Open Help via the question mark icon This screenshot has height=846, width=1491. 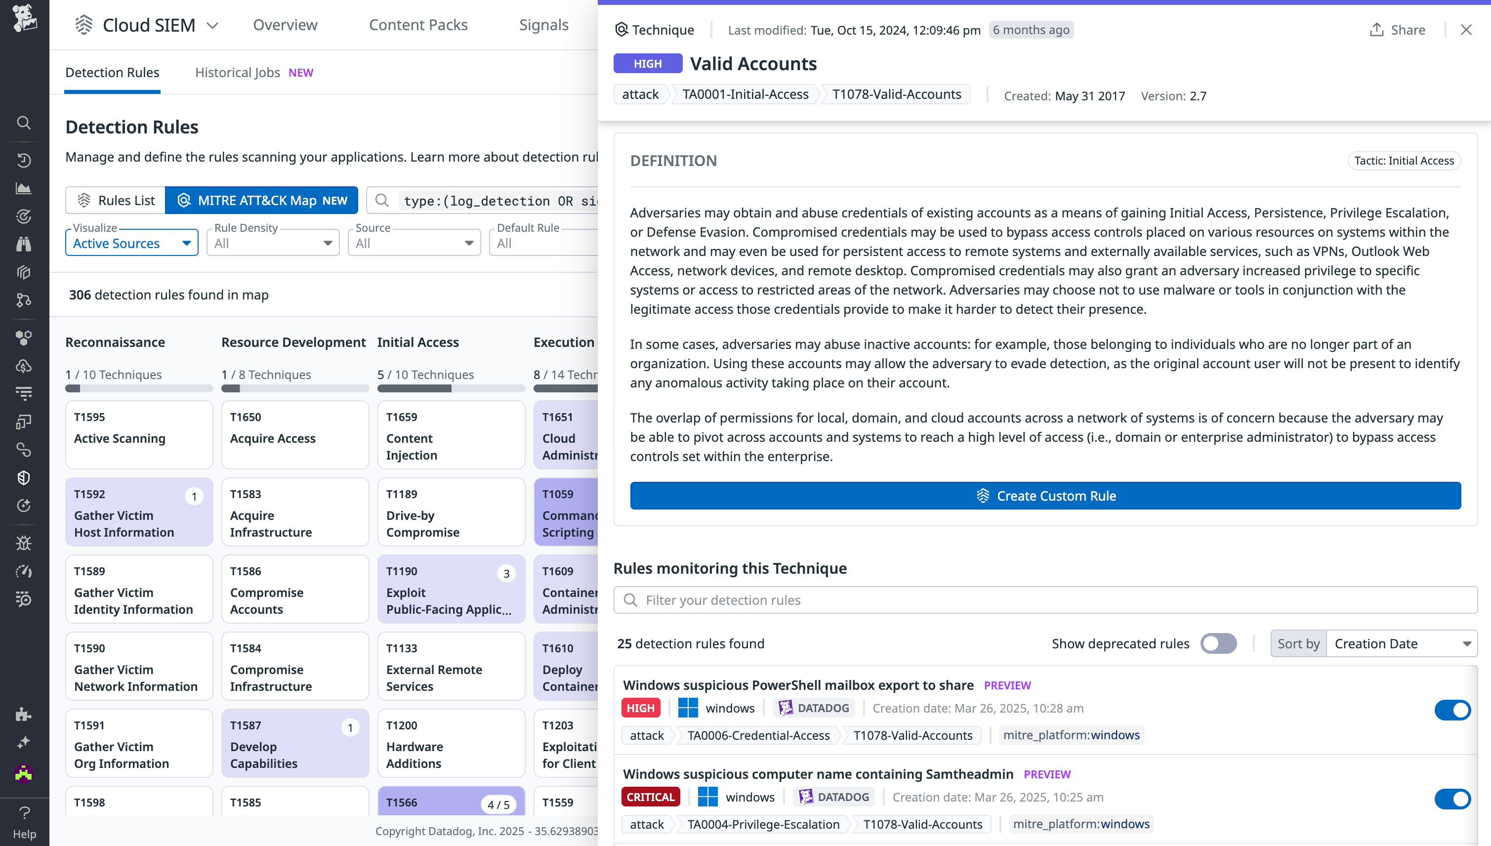[24, 813]
